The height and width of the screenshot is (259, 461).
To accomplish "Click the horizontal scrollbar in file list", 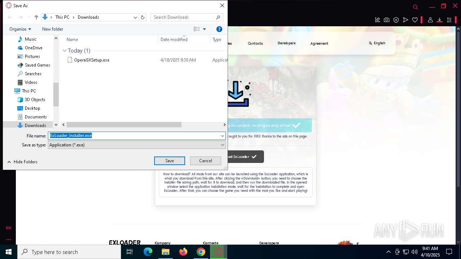I will tap(124, 125).
